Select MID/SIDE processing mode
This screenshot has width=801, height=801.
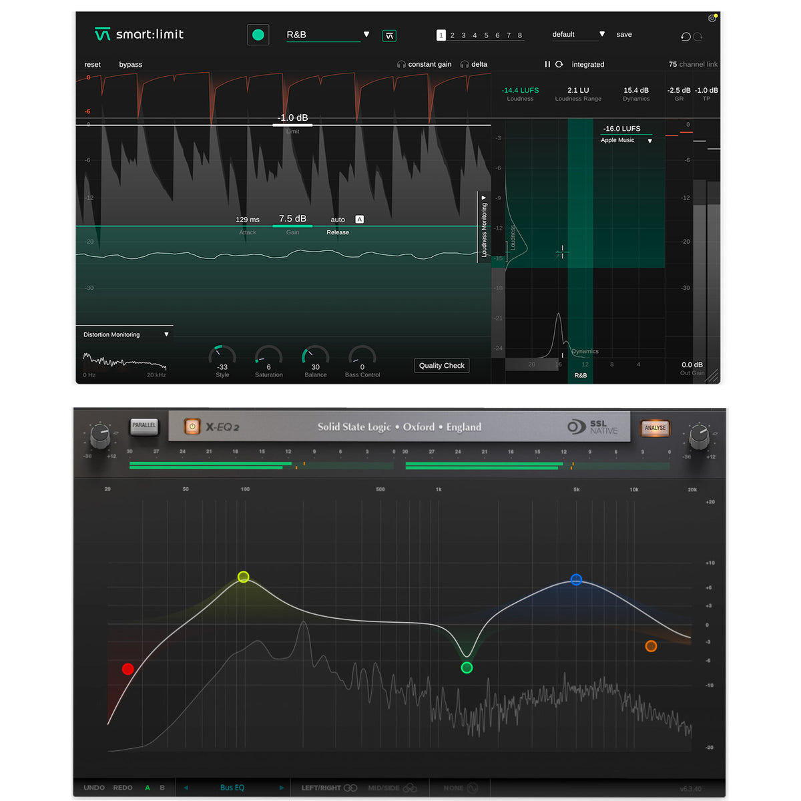[x=392, y=788]
